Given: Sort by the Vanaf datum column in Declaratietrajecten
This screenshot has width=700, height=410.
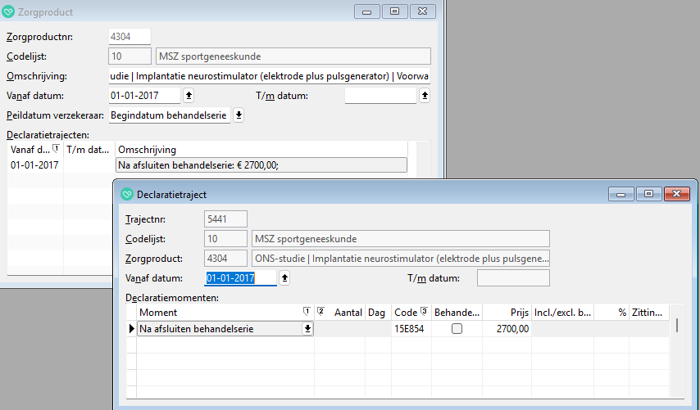Looking at the screenshot, I should click(x=35, y=150).
